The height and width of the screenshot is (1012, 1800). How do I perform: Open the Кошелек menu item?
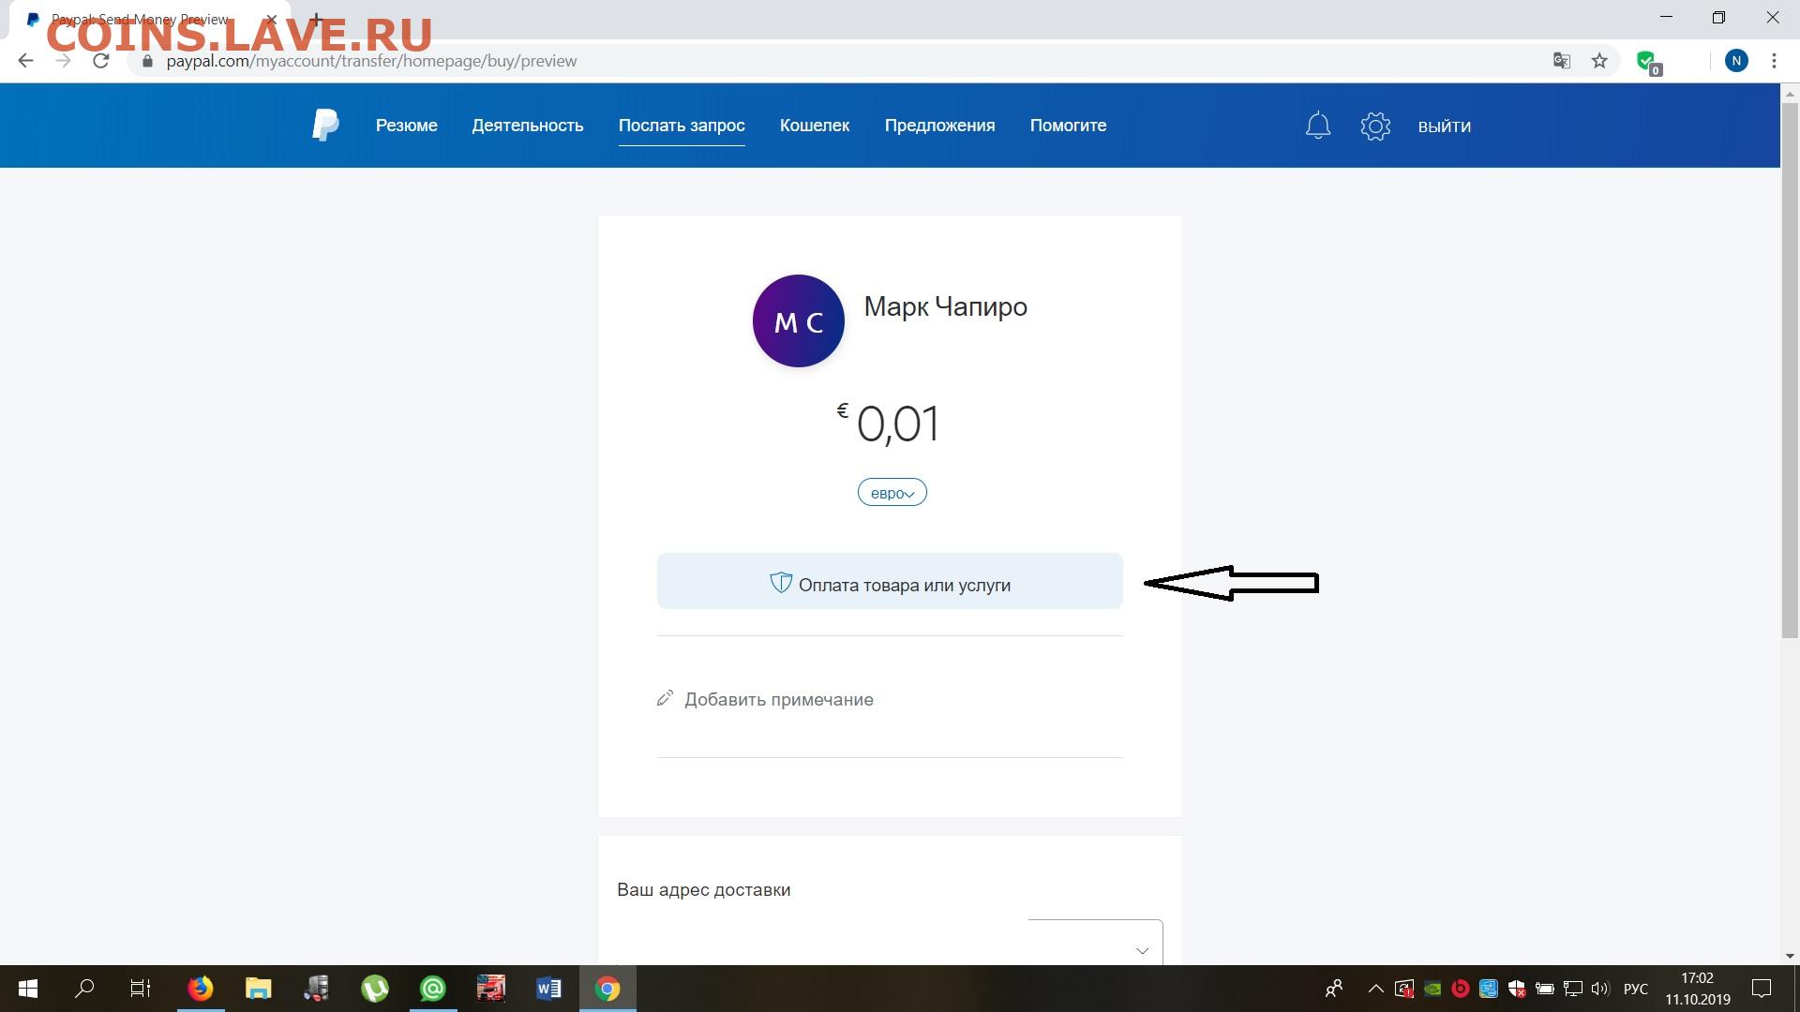tap(815, 126)
